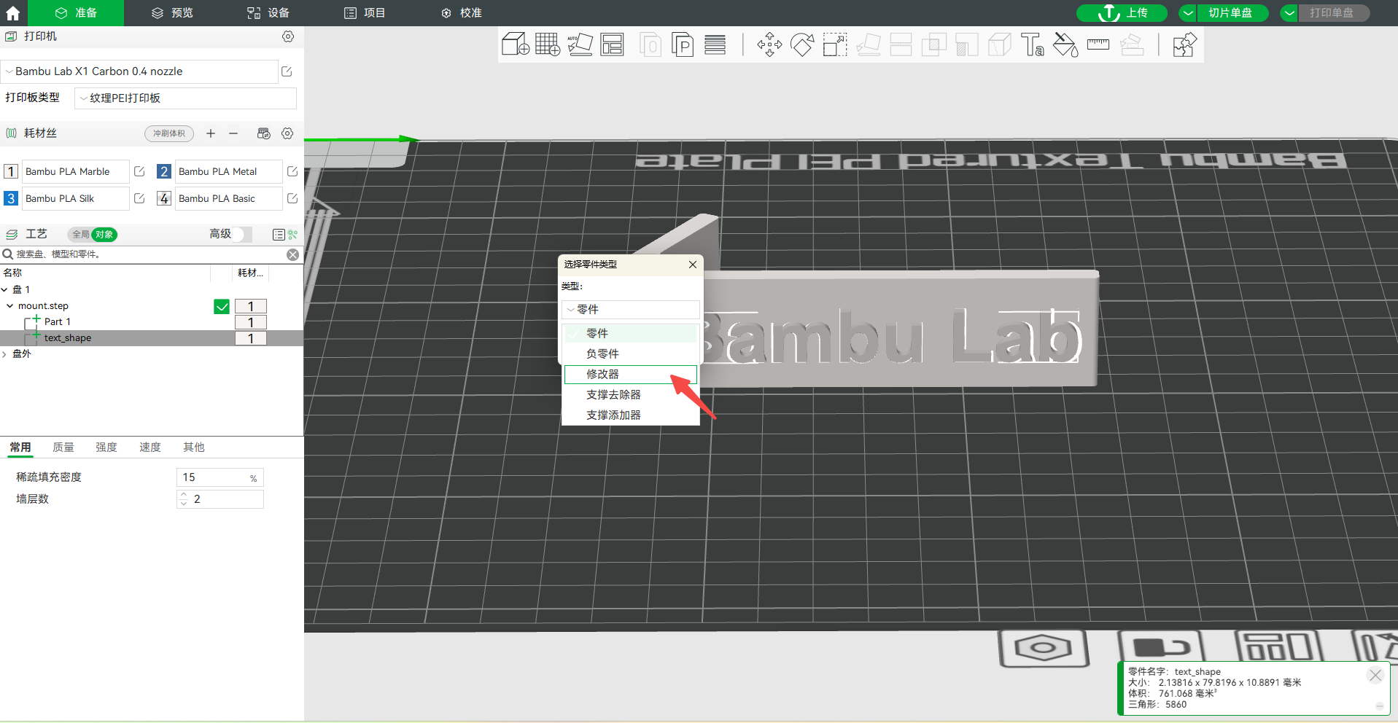The width and height of the screenshot is (1398, 723).
Task: Remove a filament with minus icon
Action: coord(233,133)
